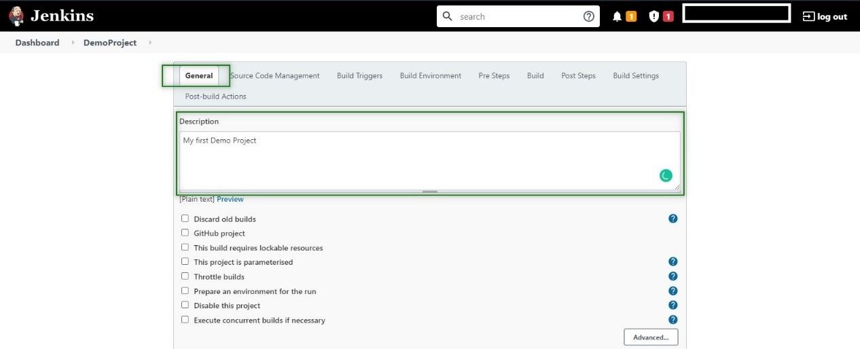
Task: Go to the Build Triggers tab
Action: click(359, 76)
